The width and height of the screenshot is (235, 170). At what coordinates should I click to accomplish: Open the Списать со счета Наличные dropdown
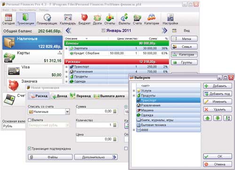67,111
